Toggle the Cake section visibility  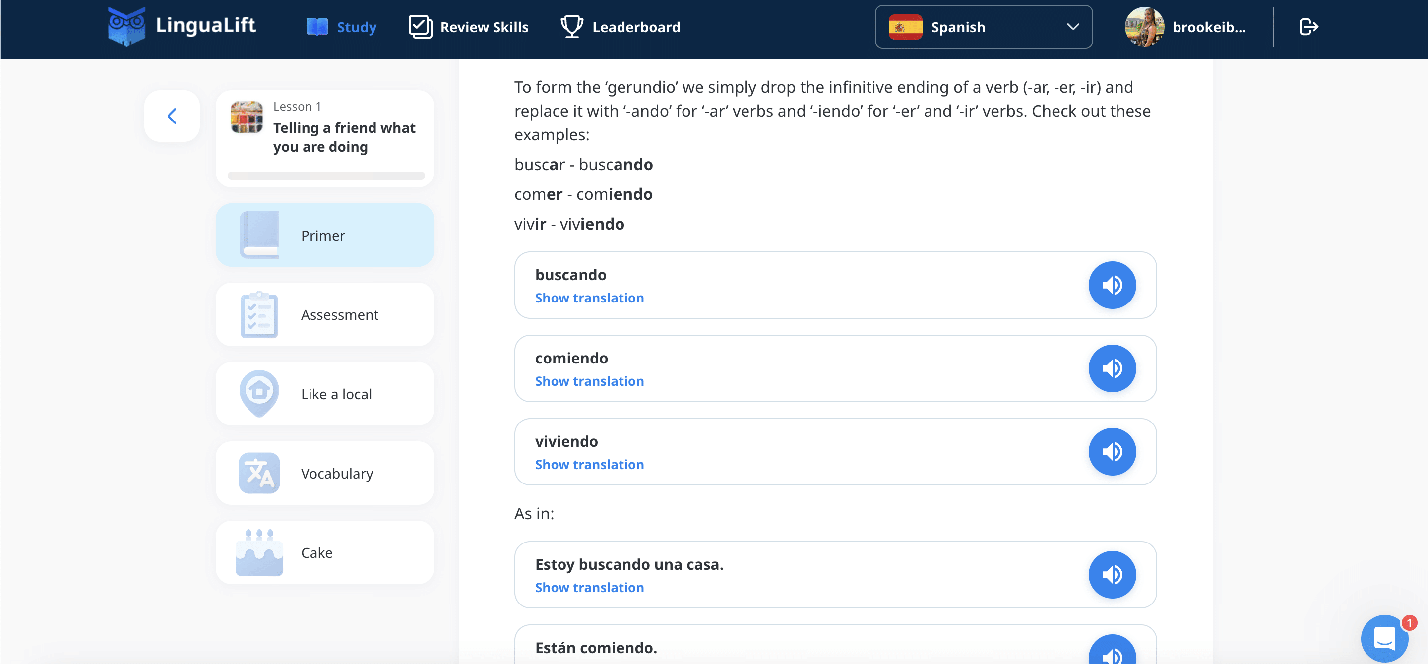pos(324,552)
